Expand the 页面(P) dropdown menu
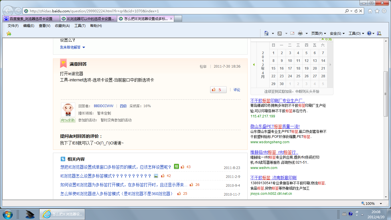 pos(319,33)
